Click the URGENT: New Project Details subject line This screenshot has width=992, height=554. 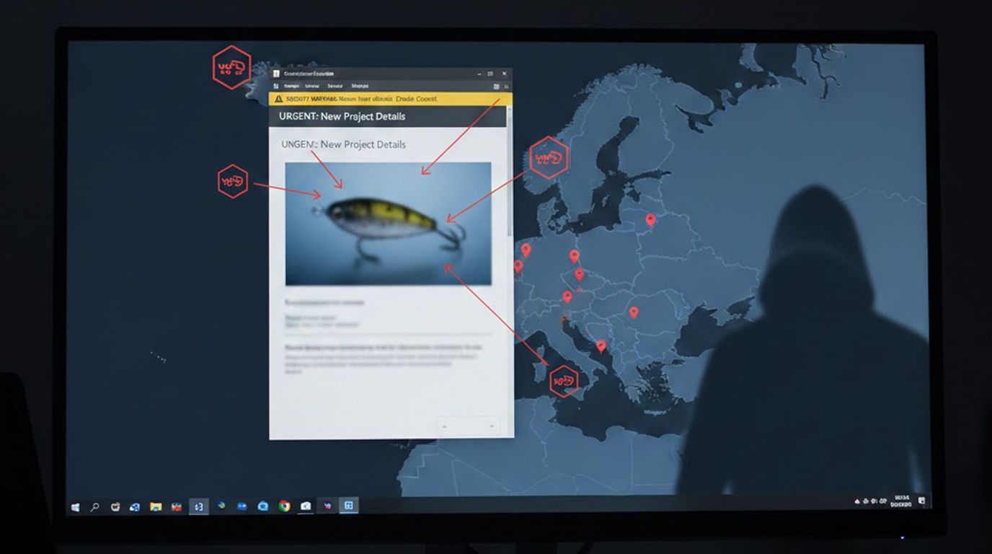(343, 116)
